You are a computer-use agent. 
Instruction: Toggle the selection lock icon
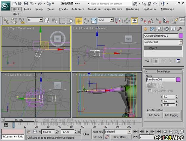coord(29,132)
